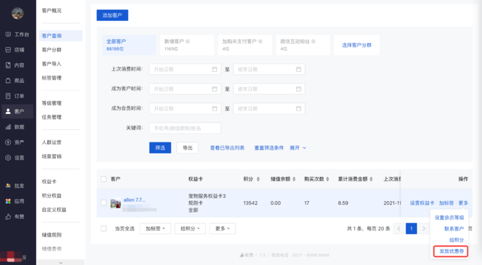Click the blue 筛选 filter button

tap(160, 148)
